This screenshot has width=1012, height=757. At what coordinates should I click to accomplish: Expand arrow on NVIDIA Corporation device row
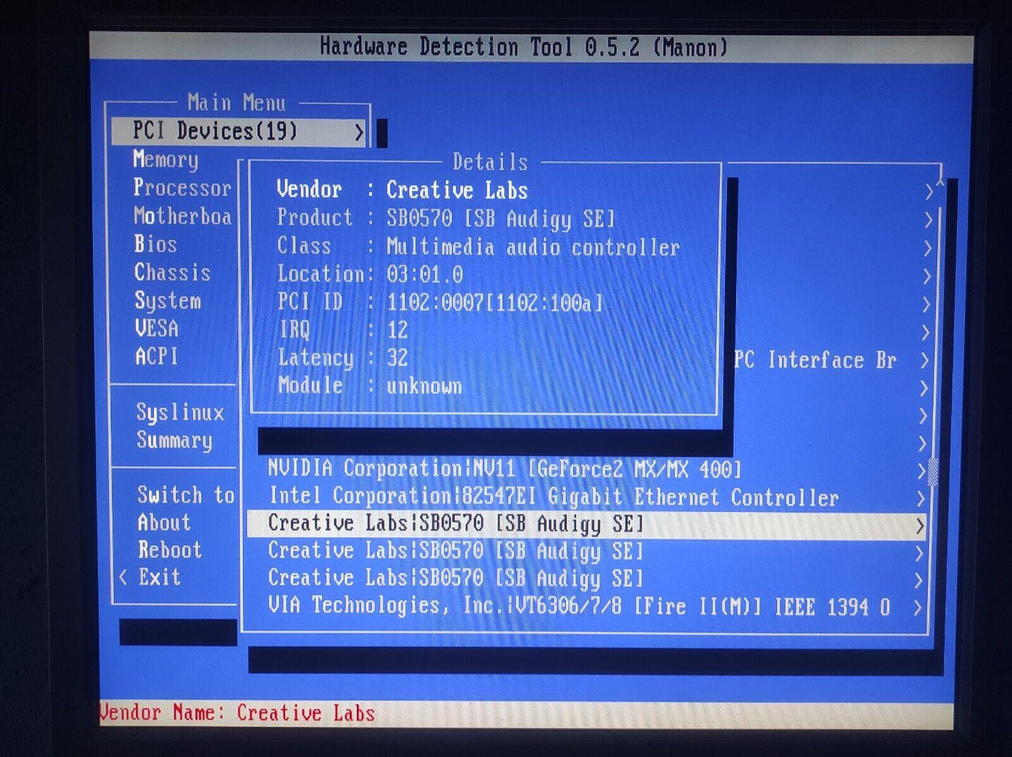[922, 471]
